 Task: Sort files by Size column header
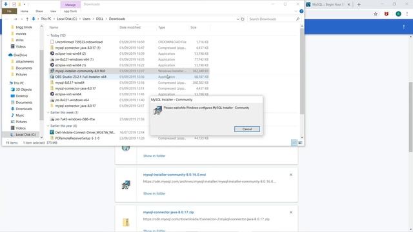[194, 27]
